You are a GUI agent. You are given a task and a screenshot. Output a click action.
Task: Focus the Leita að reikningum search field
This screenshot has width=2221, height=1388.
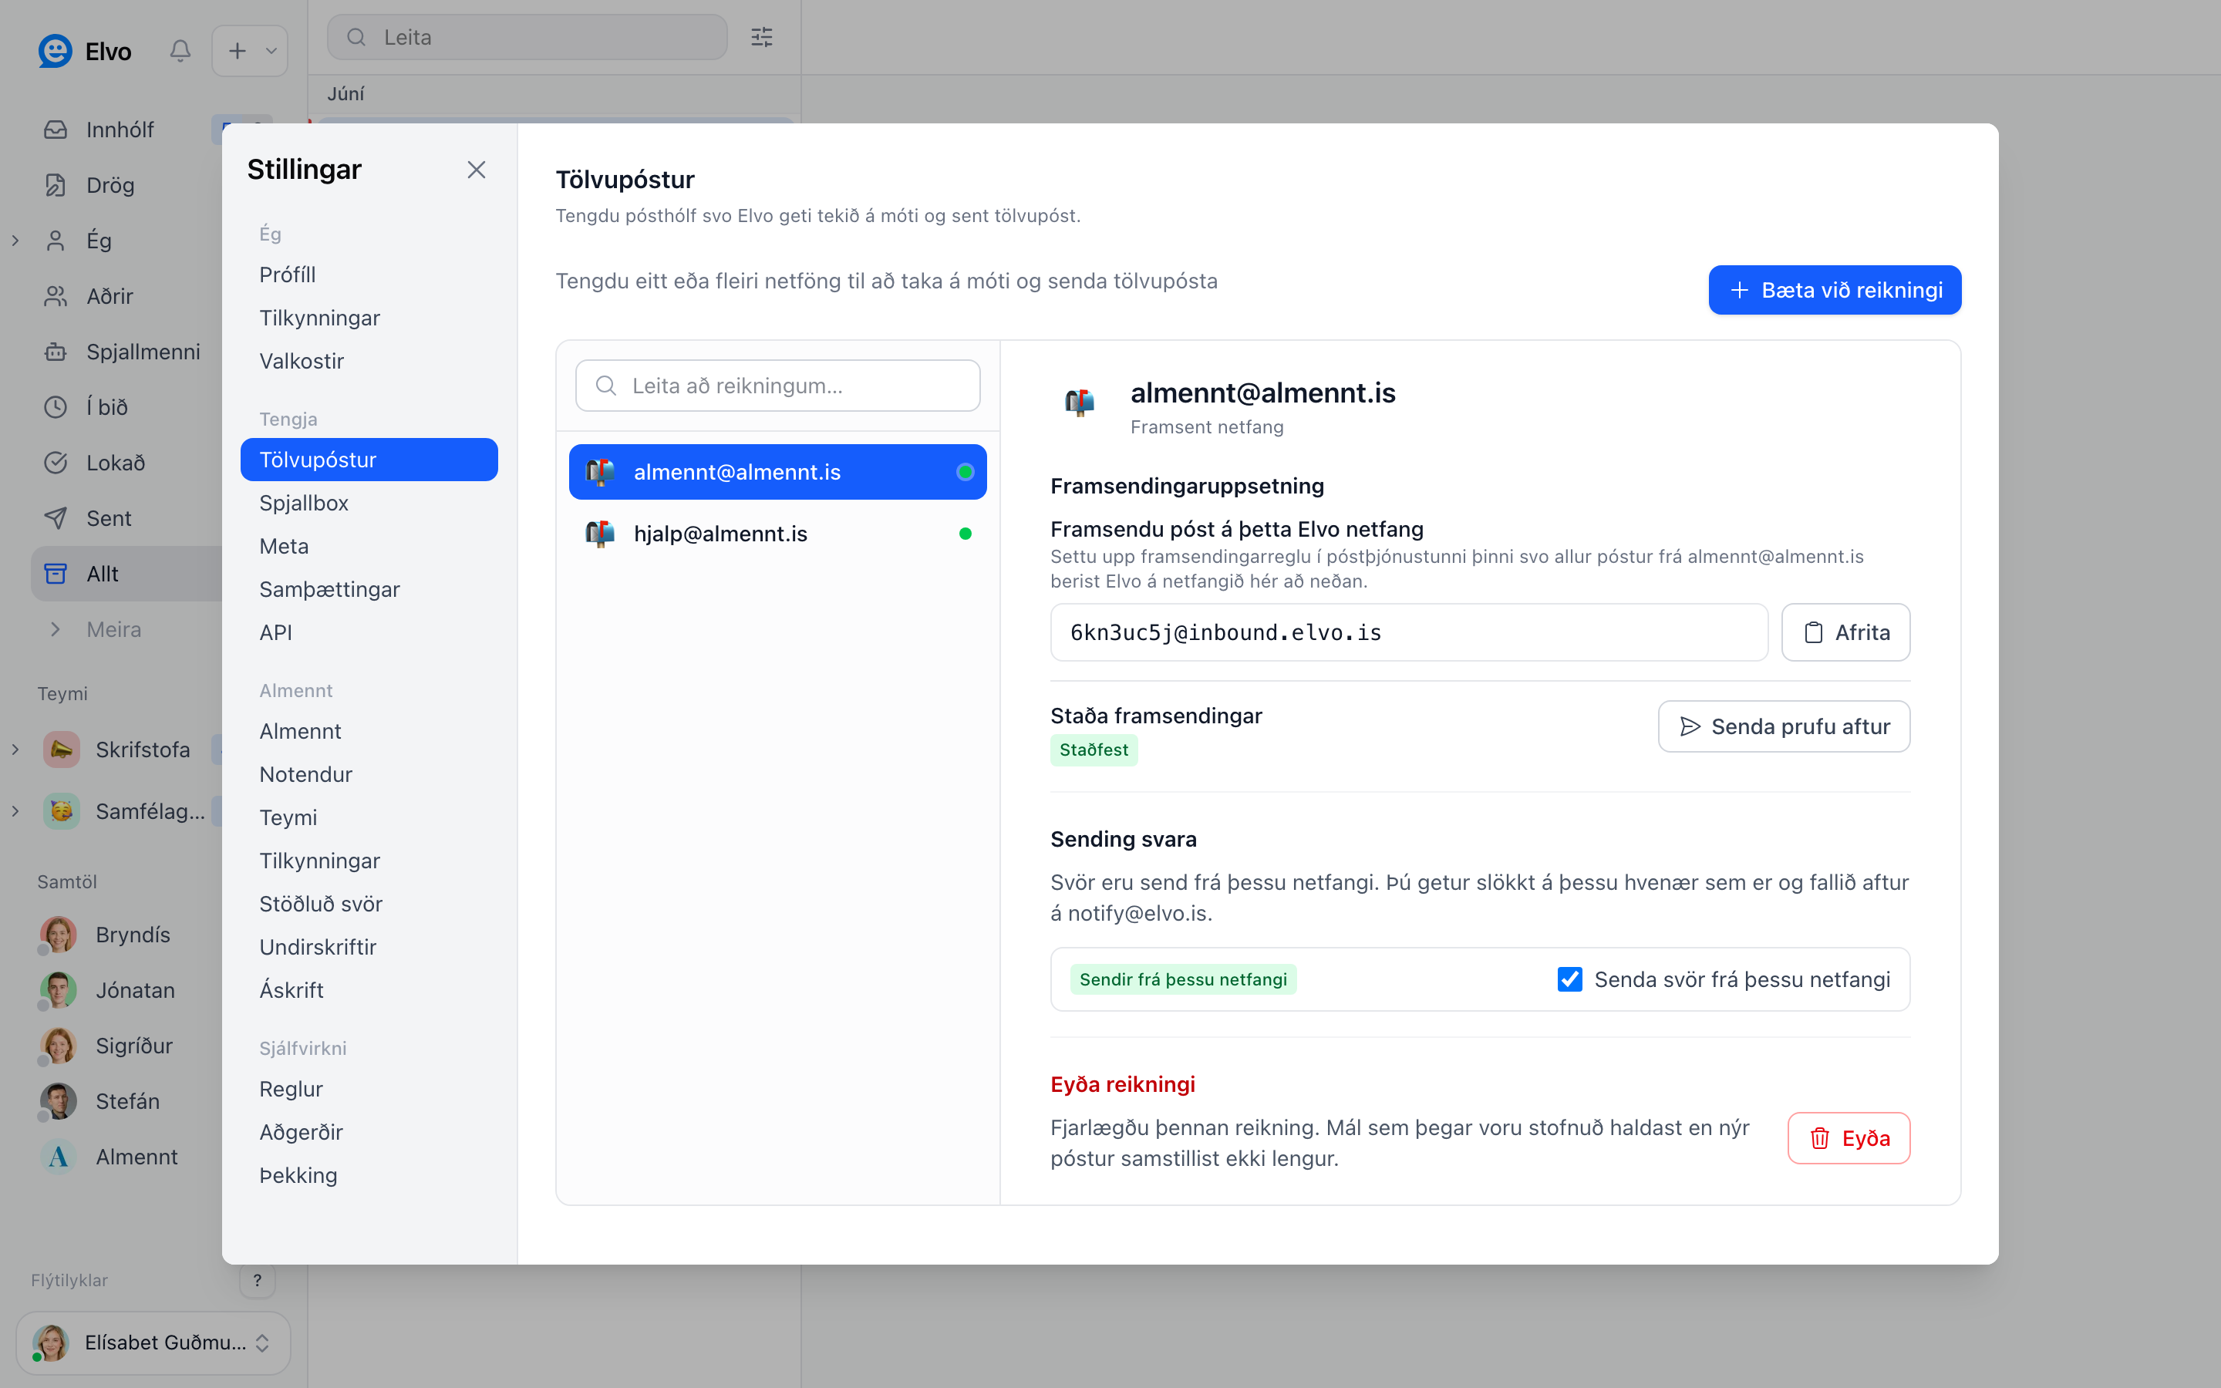click(777, 386)
